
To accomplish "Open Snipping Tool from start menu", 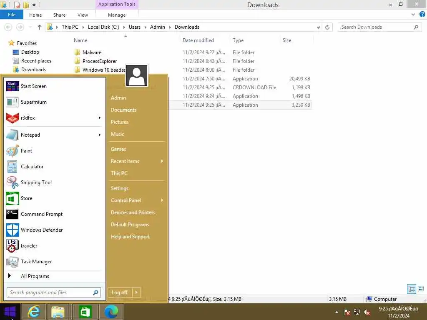I will pos(55,182).
